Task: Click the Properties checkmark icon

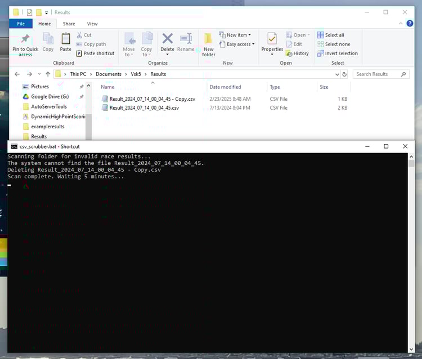Action: [x=272, y=39]
